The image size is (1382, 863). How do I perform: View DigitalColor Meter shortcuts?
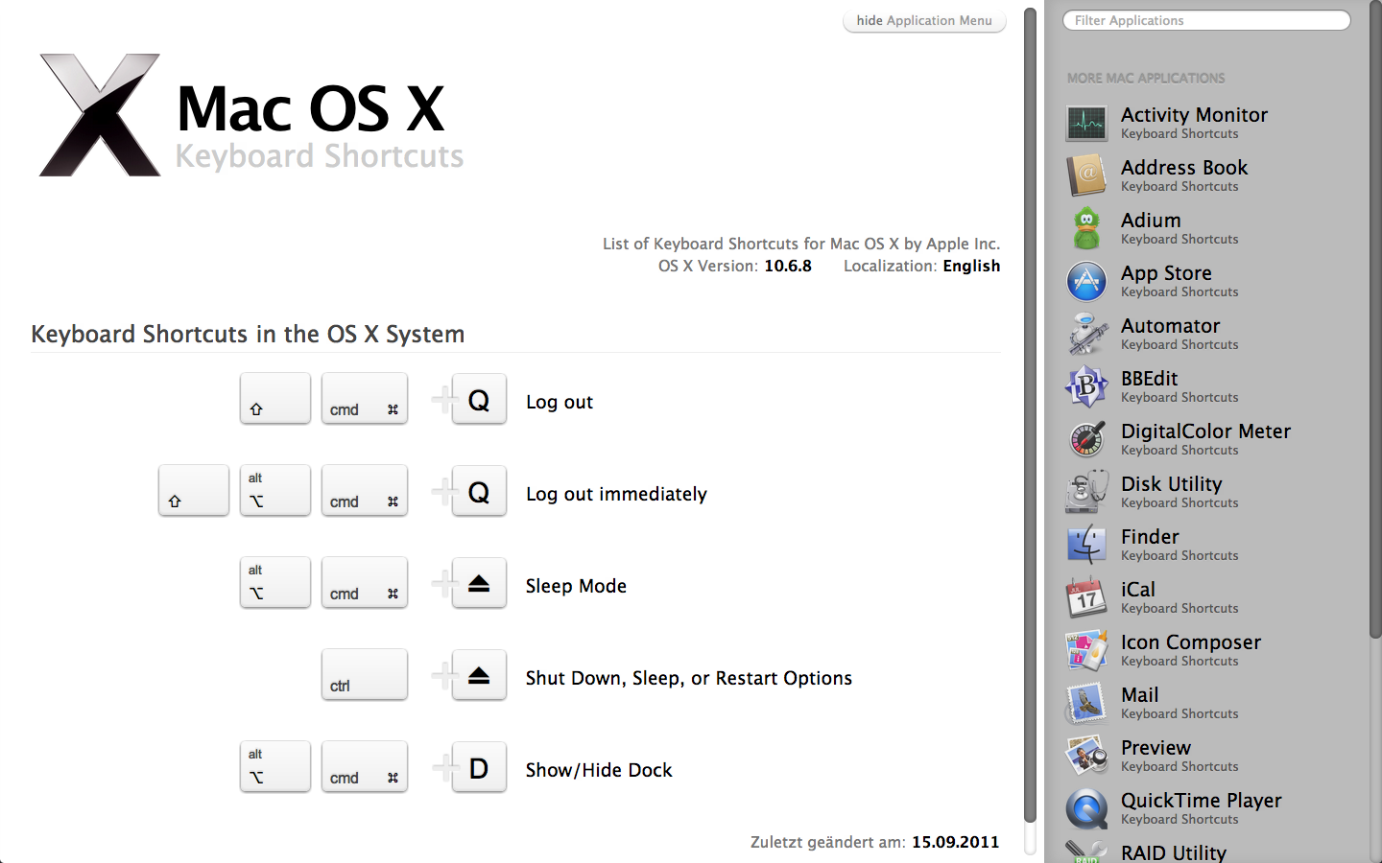[1205, 439]
